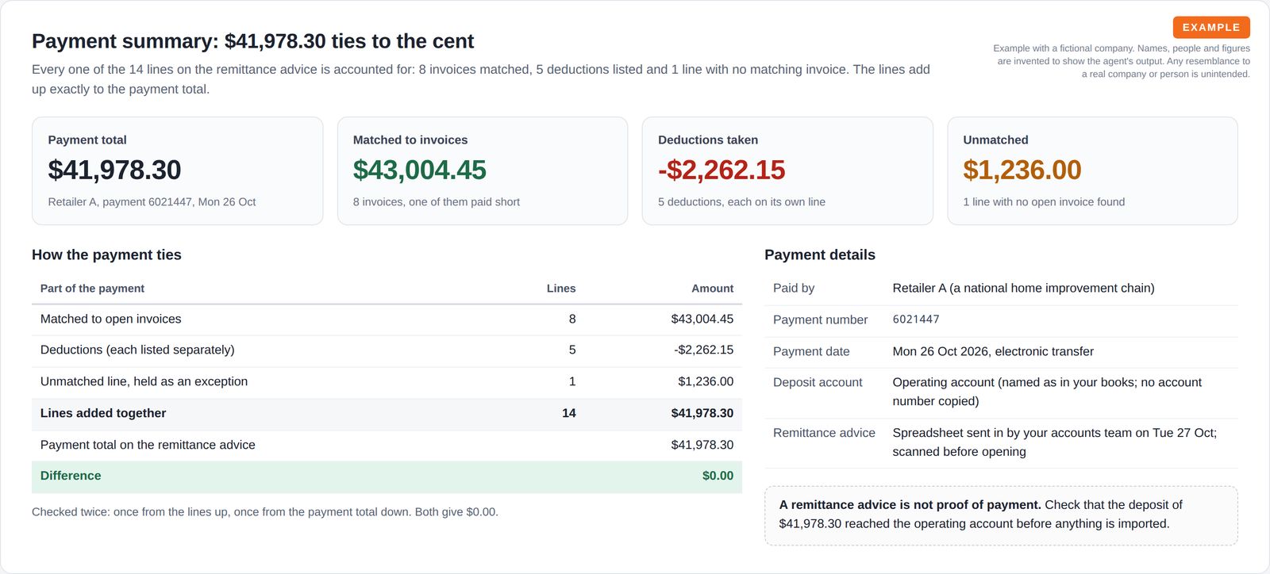Click the 'Lines added together' row label
The width and height of the screenshot is (1270, 574).
(103, 413)
